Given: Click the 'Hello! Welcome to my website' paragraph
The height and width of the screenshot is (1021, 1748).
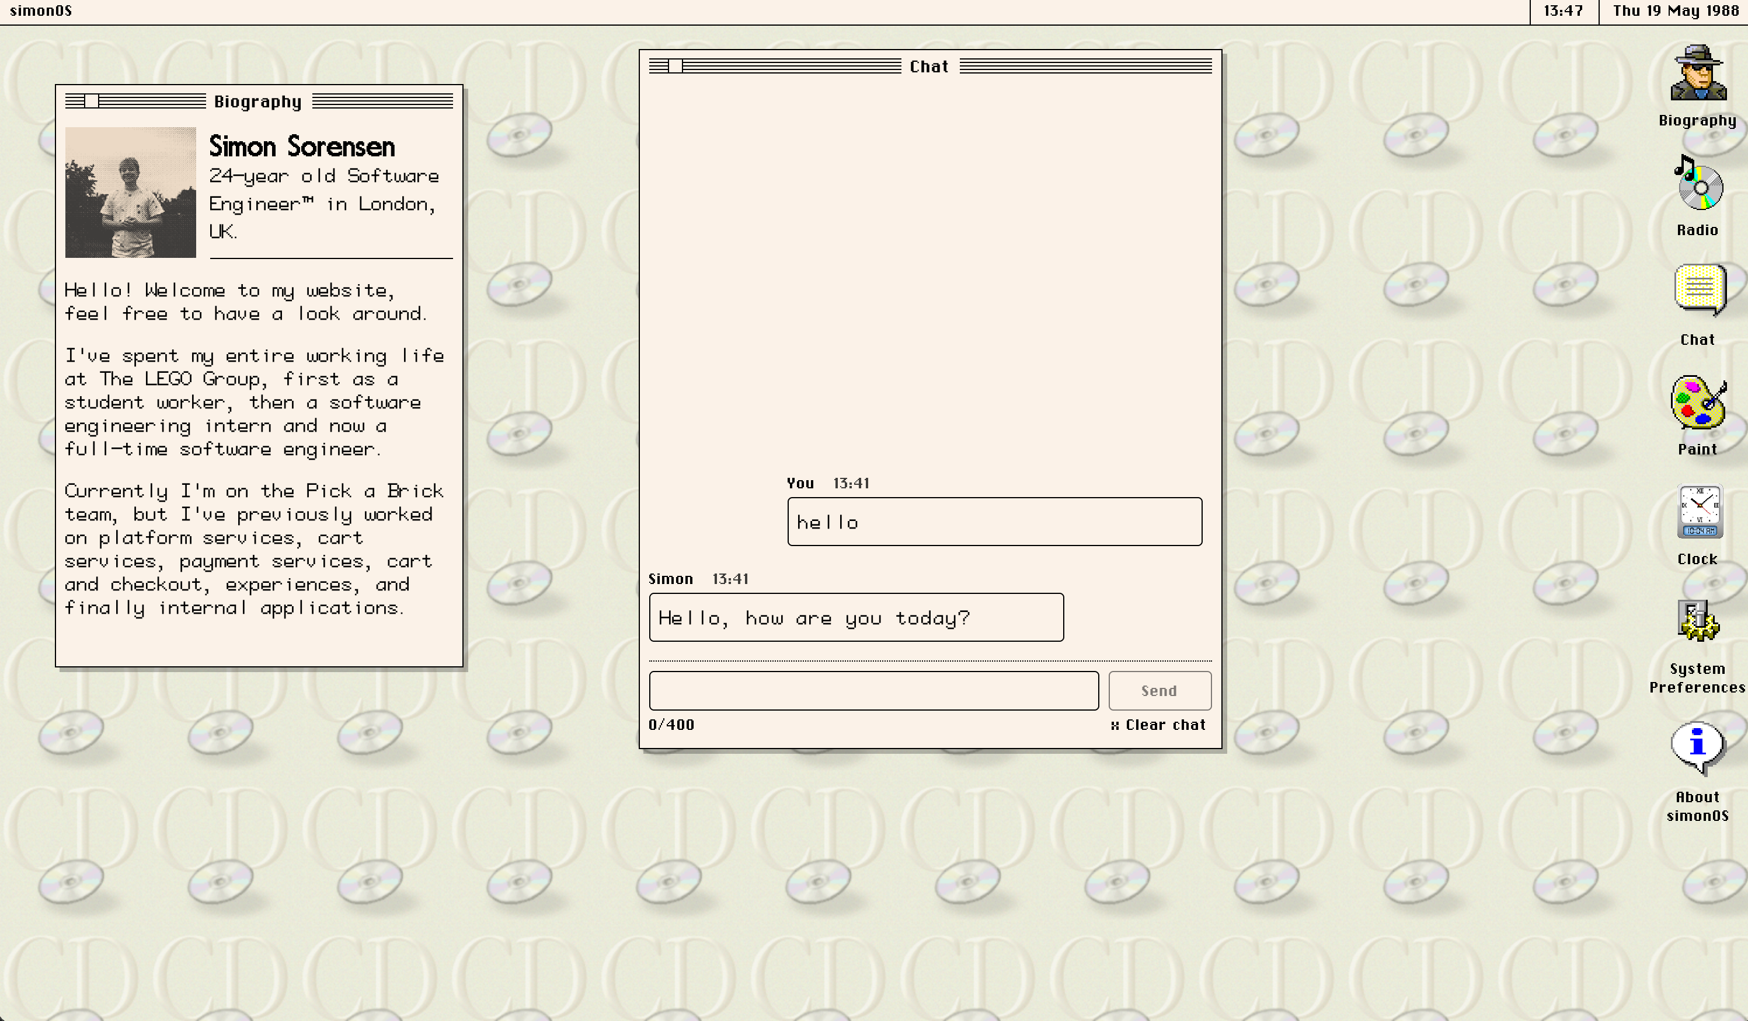Looking at the screenshot, I should pos(246,302).
